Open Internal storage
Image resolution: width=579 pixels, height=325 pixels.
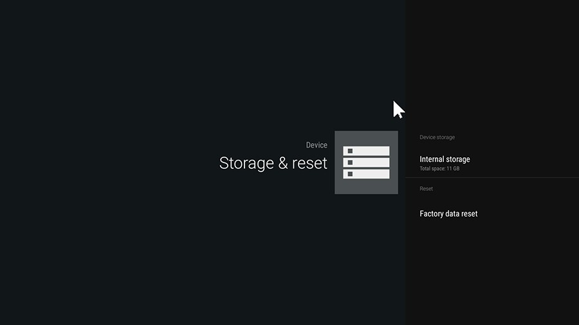click(445, 159)
